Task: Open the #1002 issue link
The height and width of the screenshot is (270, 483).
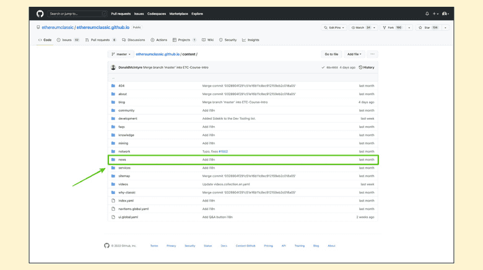Action: (223, 151)
